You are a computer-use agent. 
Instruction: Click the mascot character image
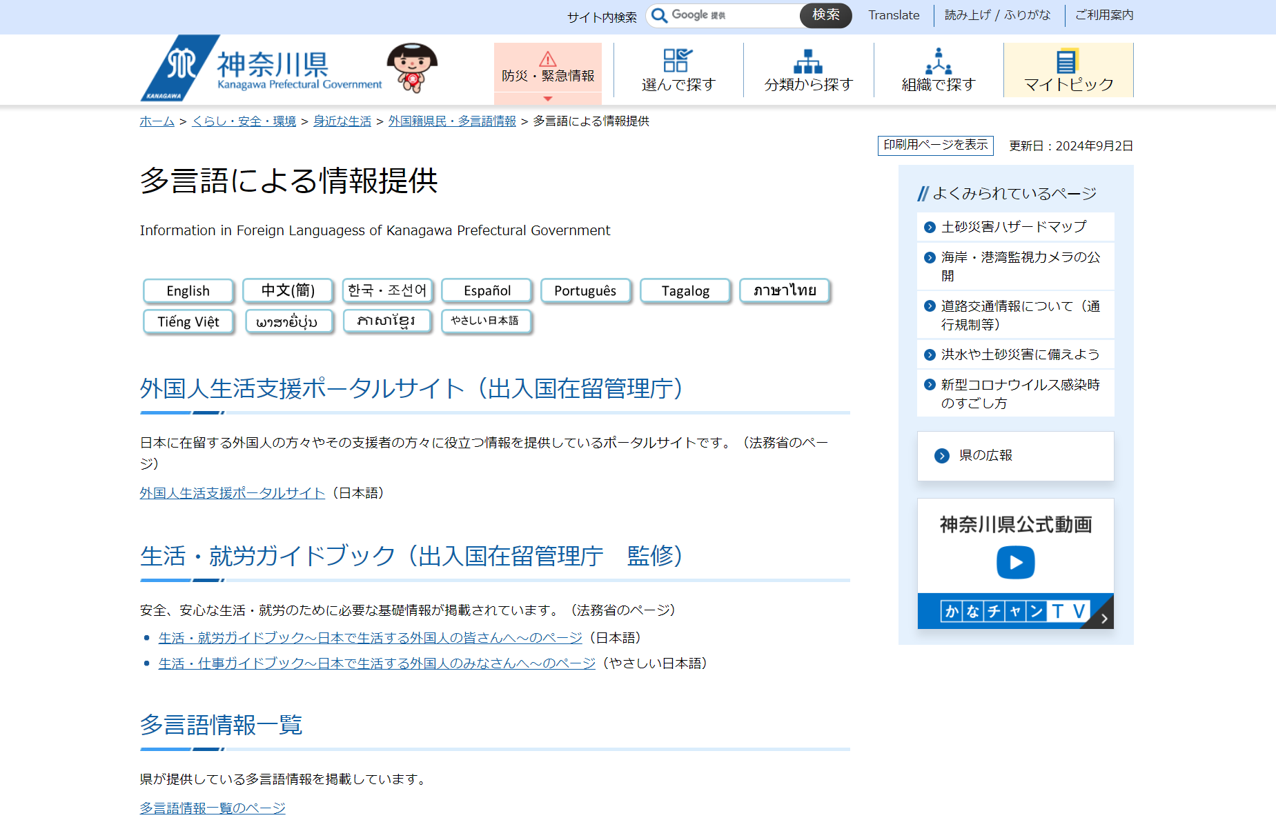412,68
